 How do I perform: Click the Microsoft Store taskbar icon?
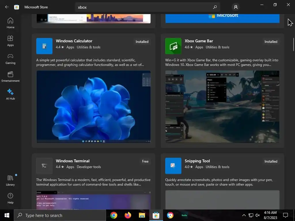coord(156,215)
